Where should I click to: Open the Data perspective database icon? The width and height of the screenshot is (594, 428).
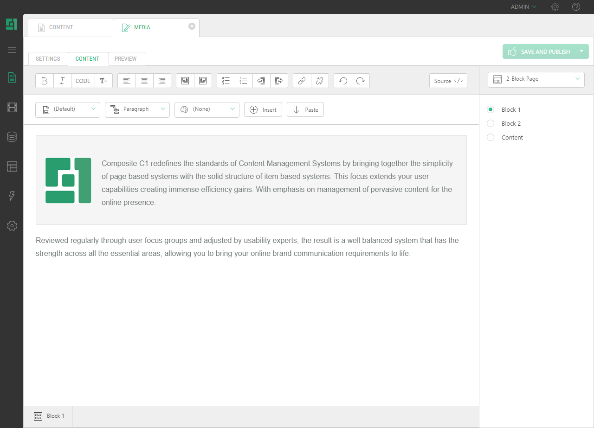pos(12,137)
